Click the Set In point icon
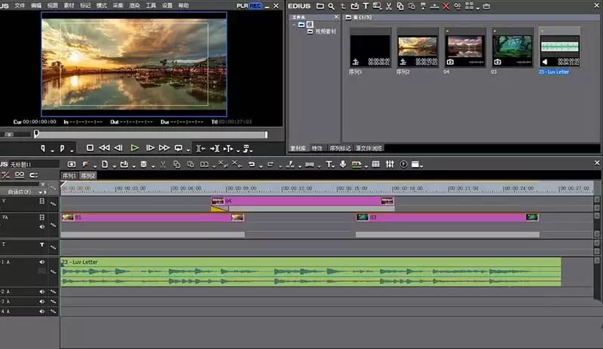Viewport: 603px width, 349px height. 43,148
